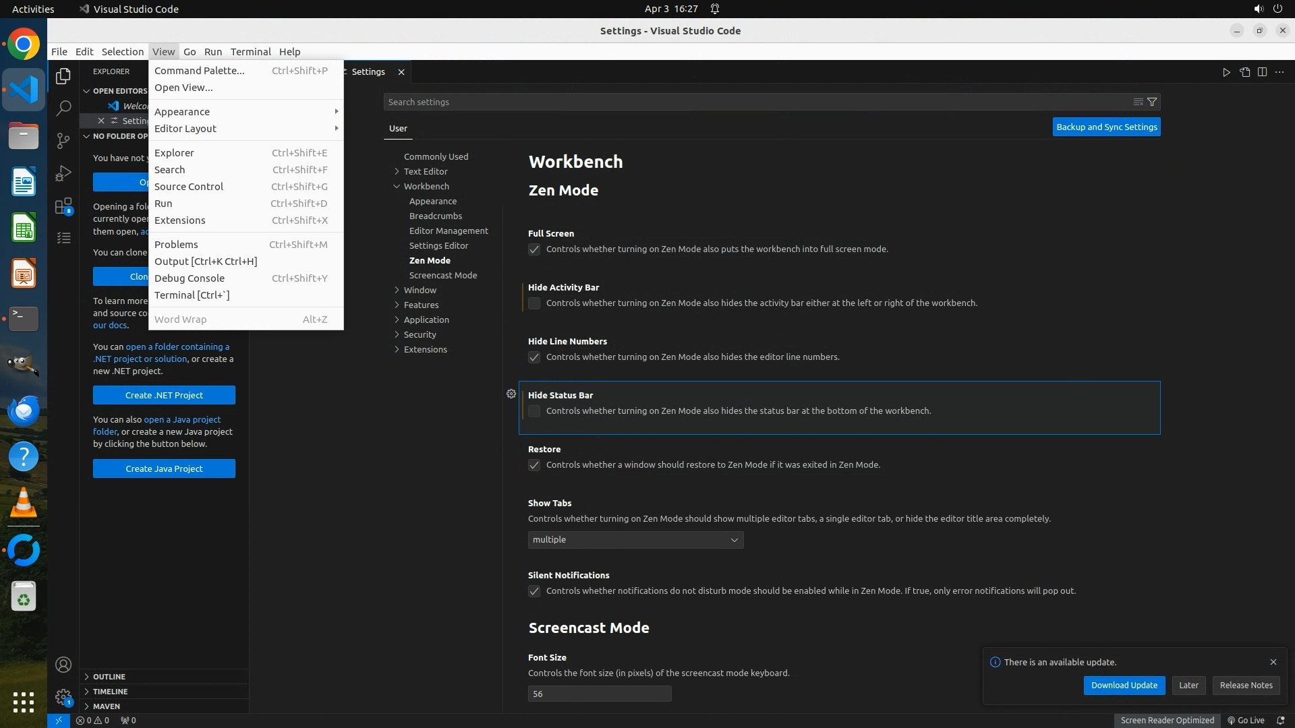This screenshot has height=728, width=1295.
Task: Click the Split Editor Right icon
Action: (1262, 72)
